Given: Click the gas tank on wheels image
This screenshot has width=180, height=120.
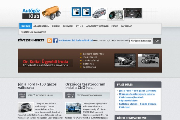Looking at the screenshot, I should tap(51, 13).
